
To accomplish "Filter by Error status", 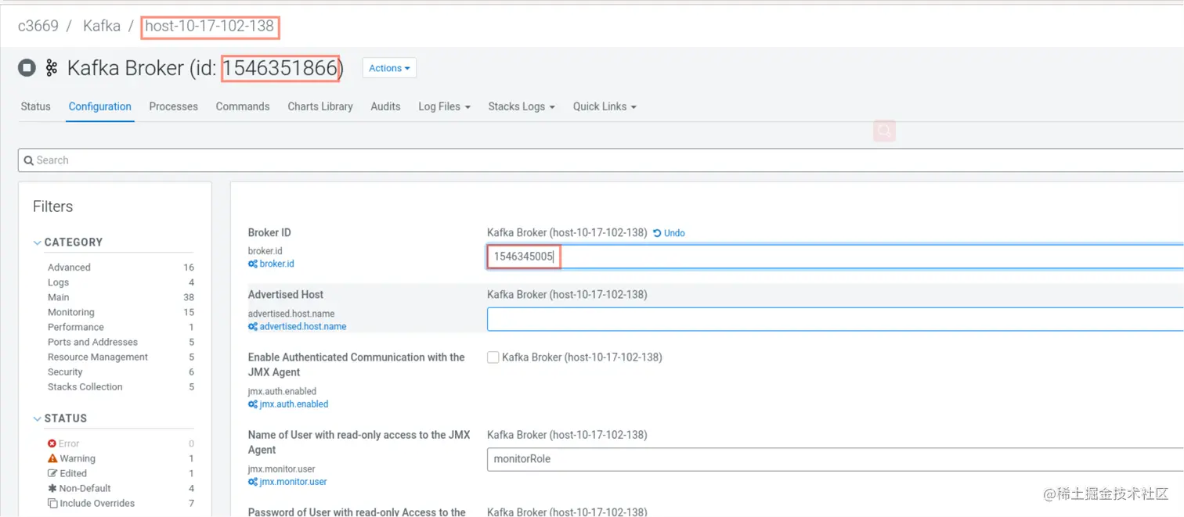I will click(x=69, y=443).
